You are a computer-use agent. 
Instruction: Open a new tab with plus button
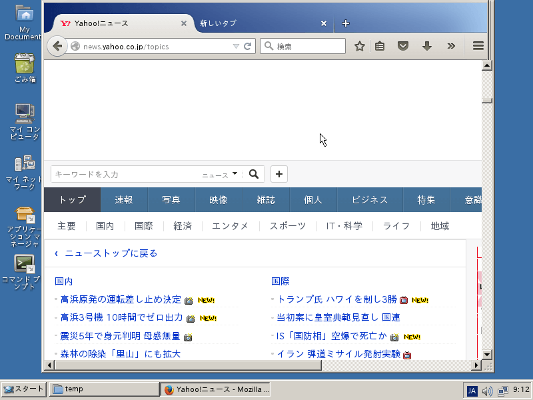pyautogui.click(x=346, y=23)
